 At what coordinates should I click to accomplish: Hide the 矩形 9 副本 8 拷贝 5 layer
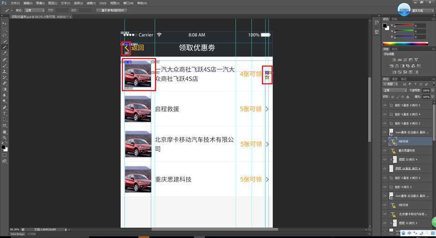(x=385, y=105)
